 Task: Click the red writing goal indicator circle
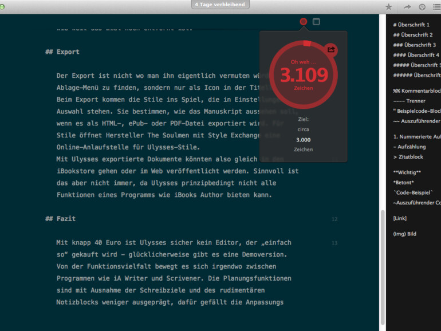click(x=303, y=21)
